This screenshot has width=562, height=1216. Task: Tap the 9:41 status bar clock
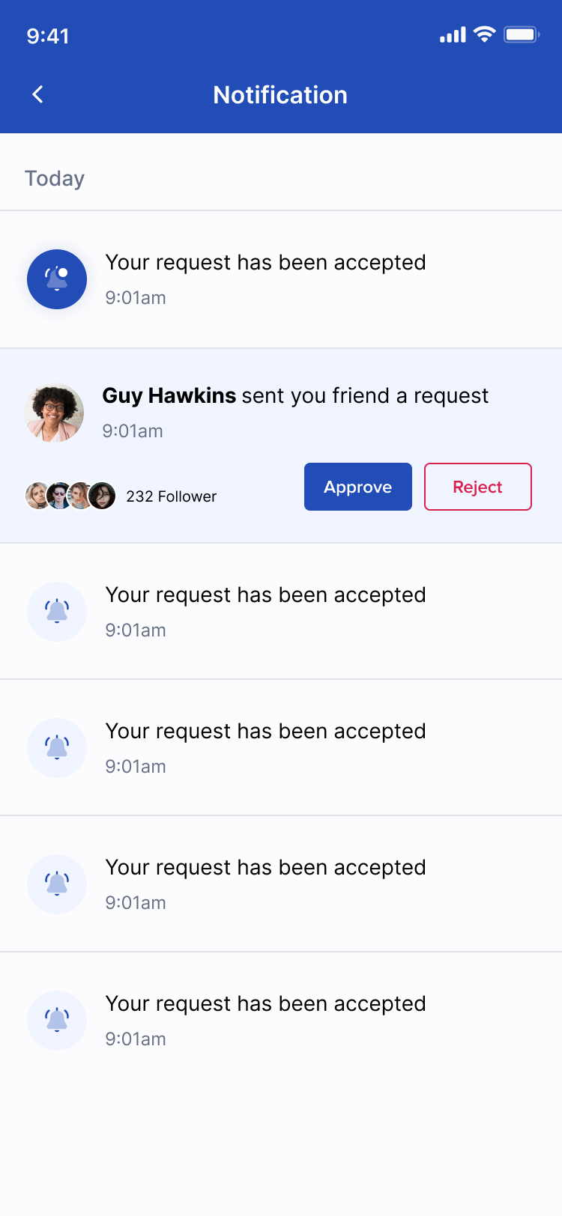pos(48,36)
